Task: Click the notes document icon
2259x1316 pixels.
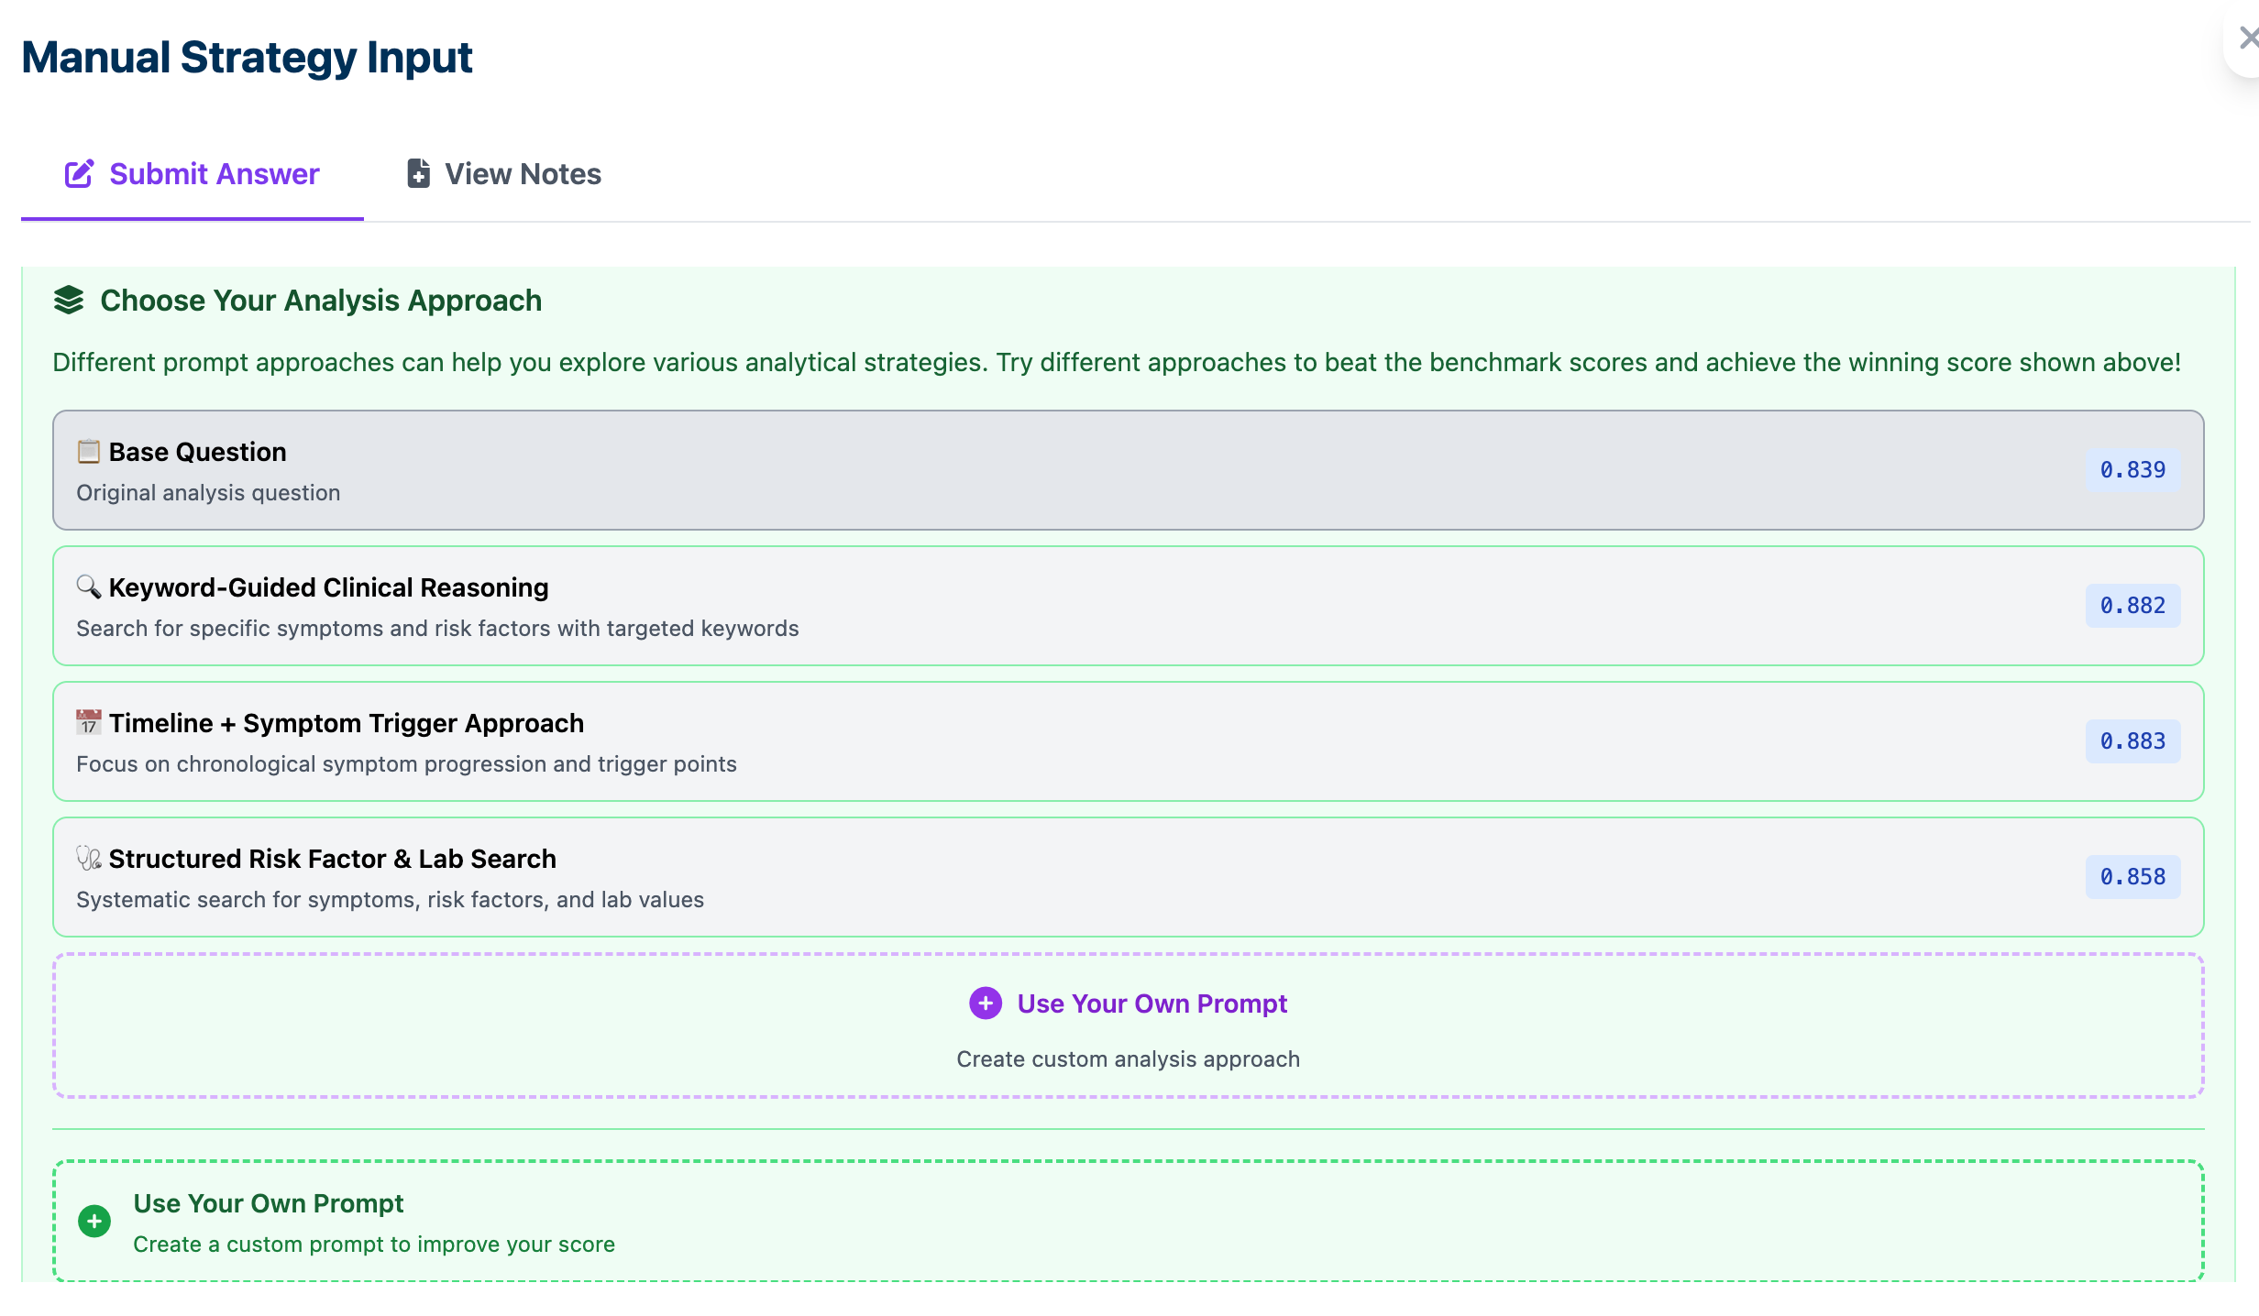Action: pos(418,173)
